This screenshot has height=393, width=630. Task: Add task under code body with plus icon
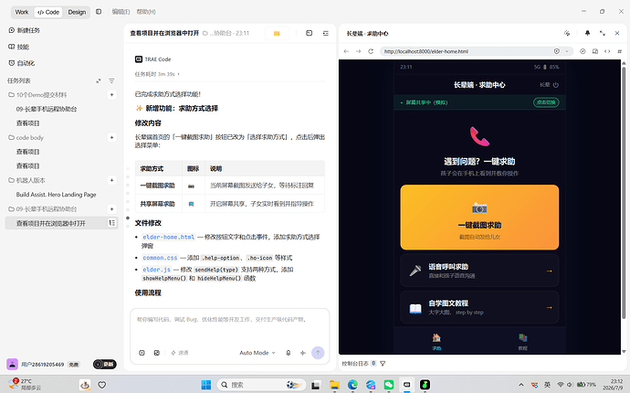point(111,138)
